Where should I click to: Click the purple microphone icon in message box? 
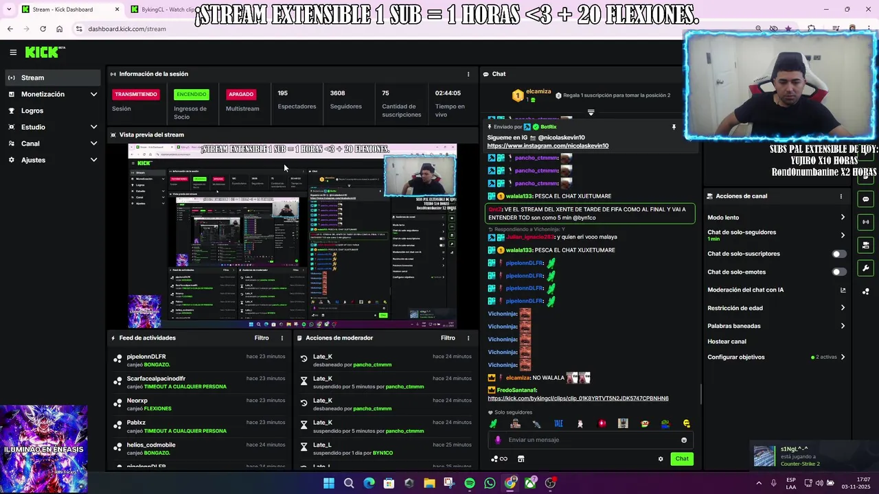click(498, 440)
